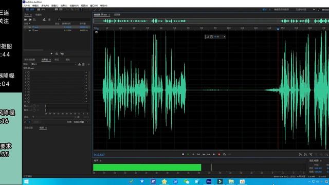Toggle auto-play speaker icon in Files panel

tap(62, 53)
